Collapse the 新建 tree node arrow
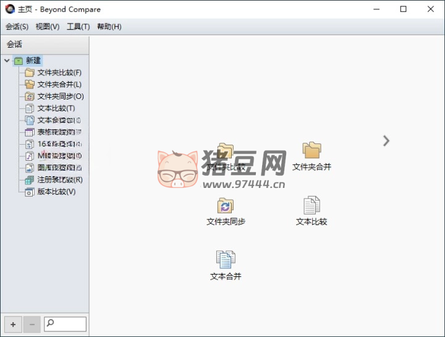Screen dimensions: 445x337 (7, 61)
